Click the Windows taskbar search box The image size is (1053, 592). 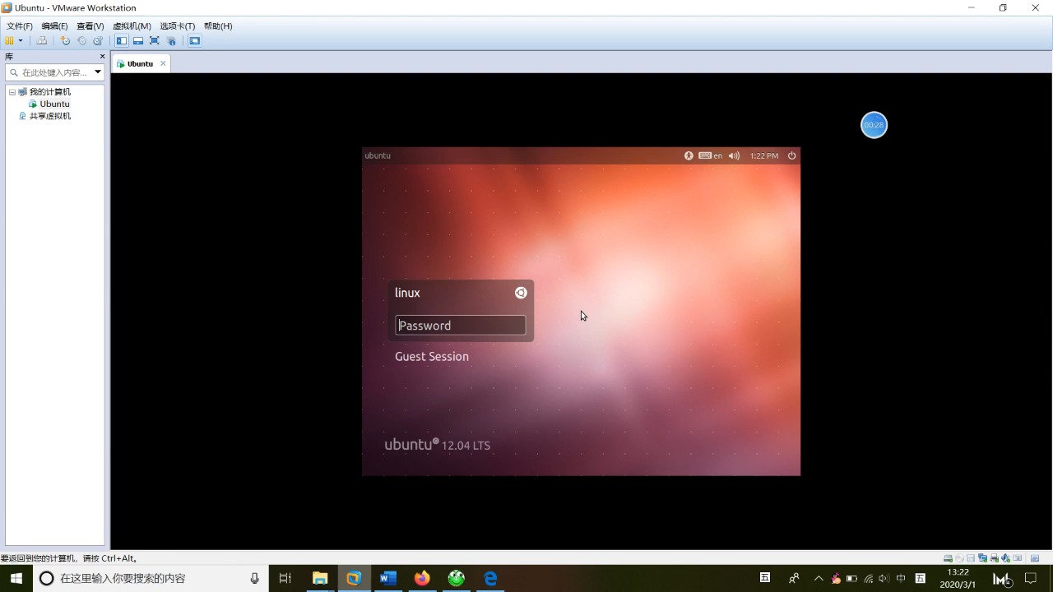point(150,578)
